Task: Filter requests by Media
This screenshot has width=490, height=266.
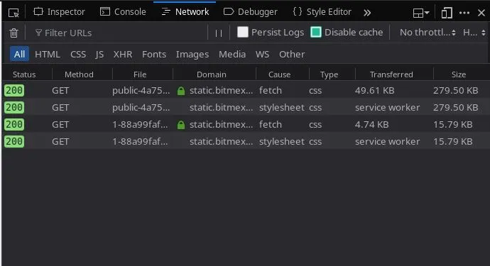Action: (232, 55)
